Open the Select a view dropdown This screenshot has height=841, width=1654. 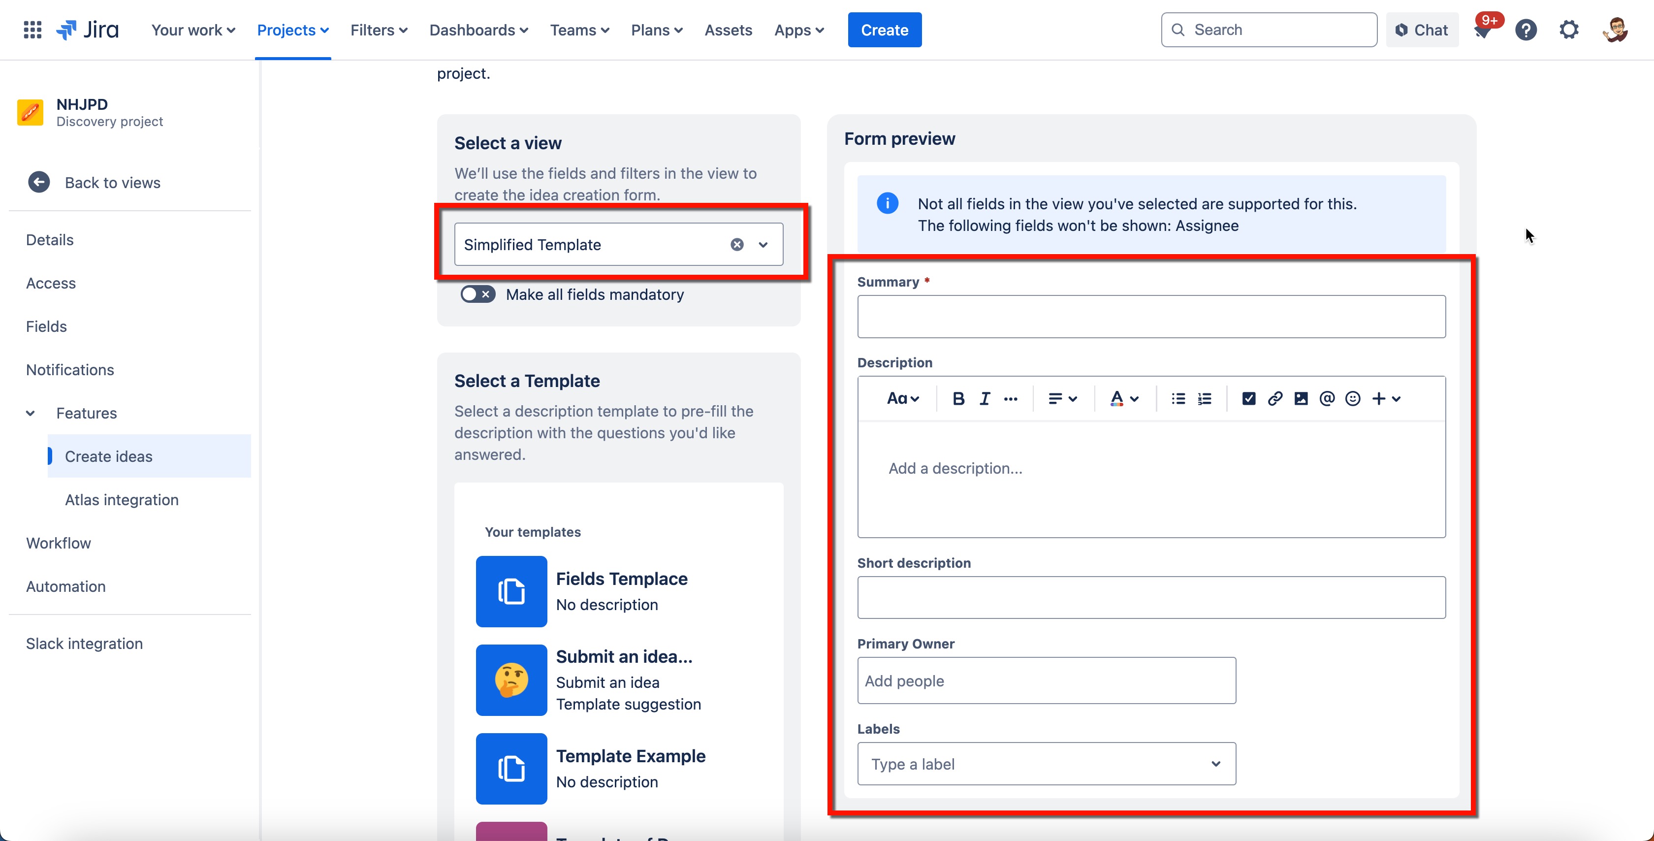click(763, 244)
